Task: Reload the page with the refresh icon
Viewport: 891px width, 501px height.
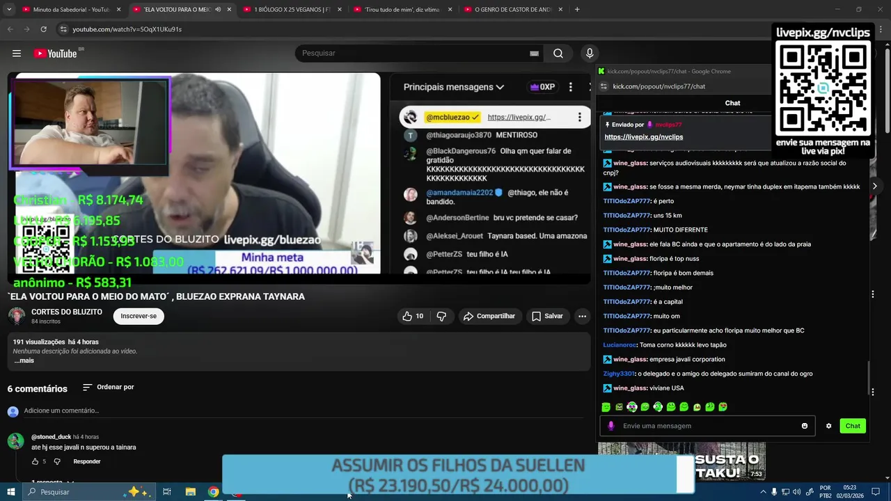Action: point(43,29)
